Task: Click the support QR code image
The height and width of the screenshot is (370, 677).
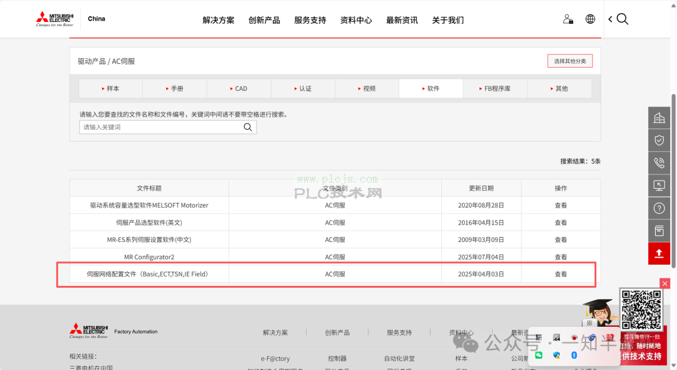Action: [641, 310]
